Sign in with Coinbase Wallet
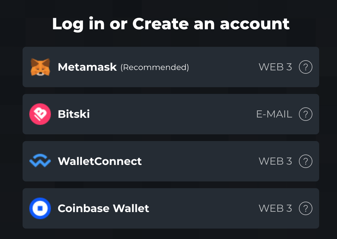The width and height of the screenshot is (337, 239). click(x=168, y=208)
